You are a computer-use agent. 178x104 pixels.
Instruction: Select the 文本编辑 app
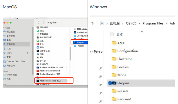42,34
